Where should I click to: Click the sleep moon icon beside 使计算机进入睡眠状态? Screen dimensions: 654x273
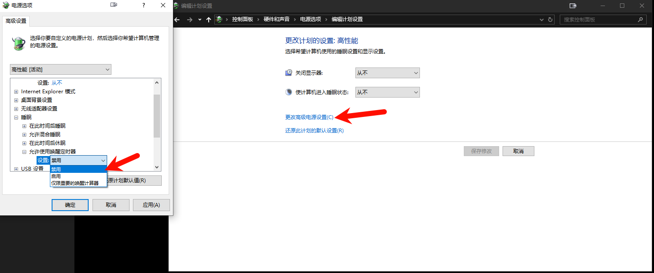(x=289, y=92)
